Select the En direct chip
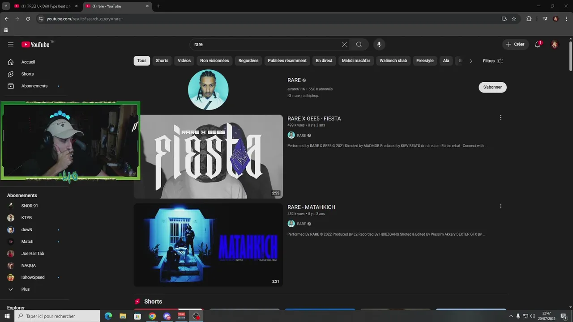The image size is (573, 322). pyautogui.click(x=324, y=61)
